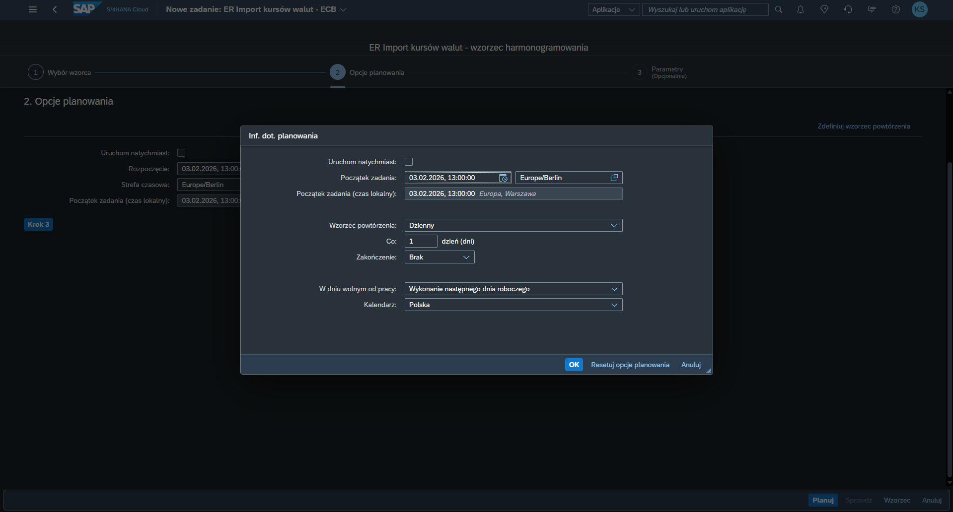
Task: Open the Aplikacje search scope dropdown
Action: tap(613, 9)
